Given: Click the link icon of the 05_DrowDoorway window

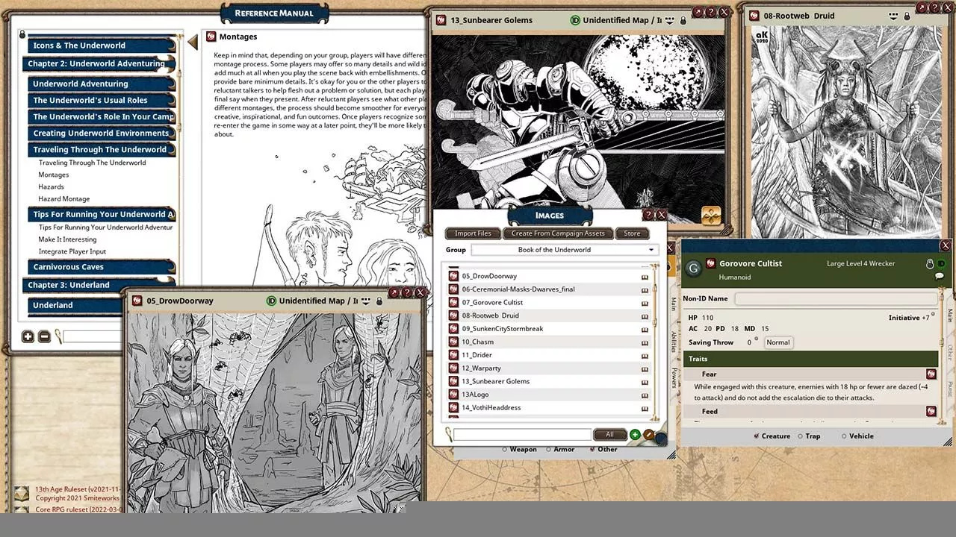Looking at the screenshot, I should (x=137, y=301).
